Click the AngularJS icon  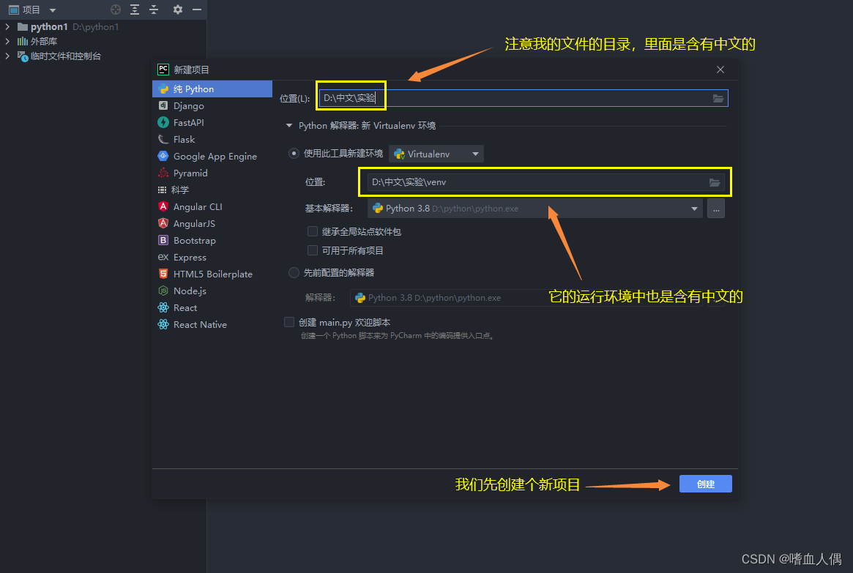click(x=163, y=223)
